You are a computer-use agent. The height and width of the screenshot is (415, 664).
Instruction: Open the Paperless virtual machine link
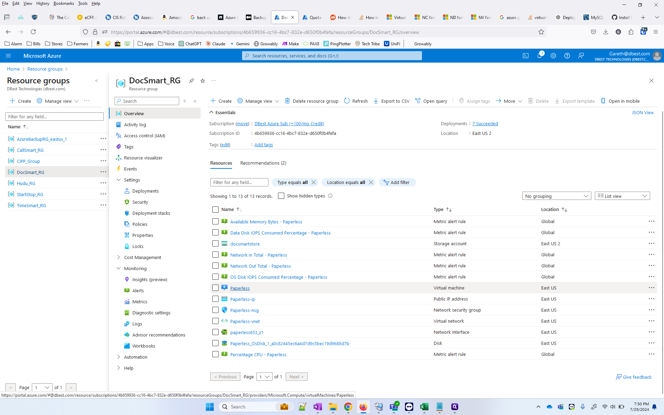240,288
